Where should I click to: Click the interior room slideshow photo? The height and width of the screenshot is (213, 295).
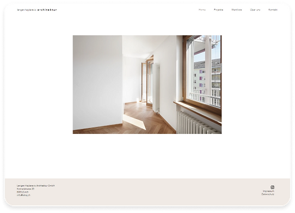[147, 85]
